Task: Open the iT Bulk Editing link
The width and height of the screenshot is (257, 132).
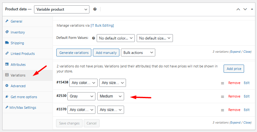Action: 102,25
